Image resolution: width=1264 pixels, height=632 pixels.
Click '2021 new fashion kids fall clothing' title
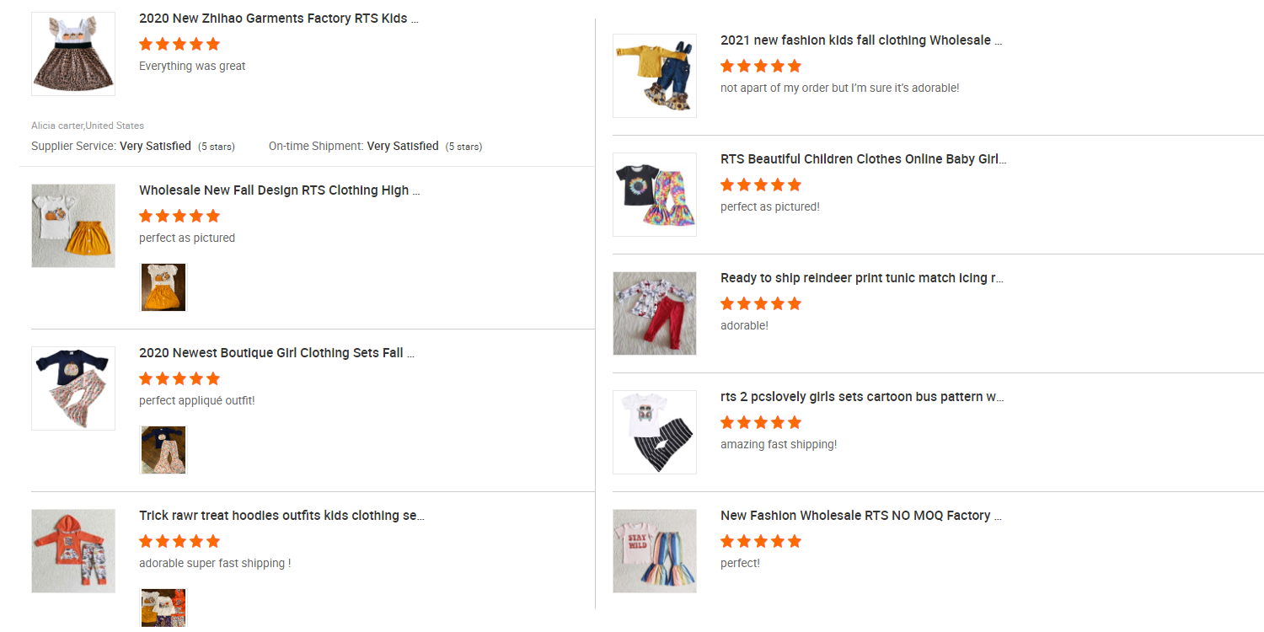pos(861,40)
